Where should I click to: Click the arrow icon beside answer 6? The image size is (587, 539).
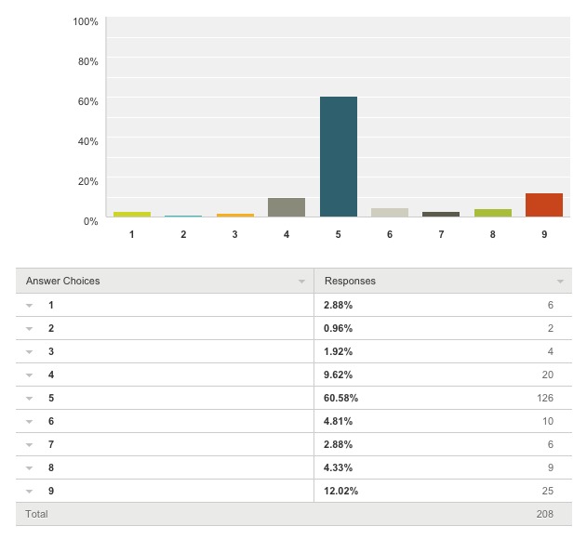tap(29, 422)
